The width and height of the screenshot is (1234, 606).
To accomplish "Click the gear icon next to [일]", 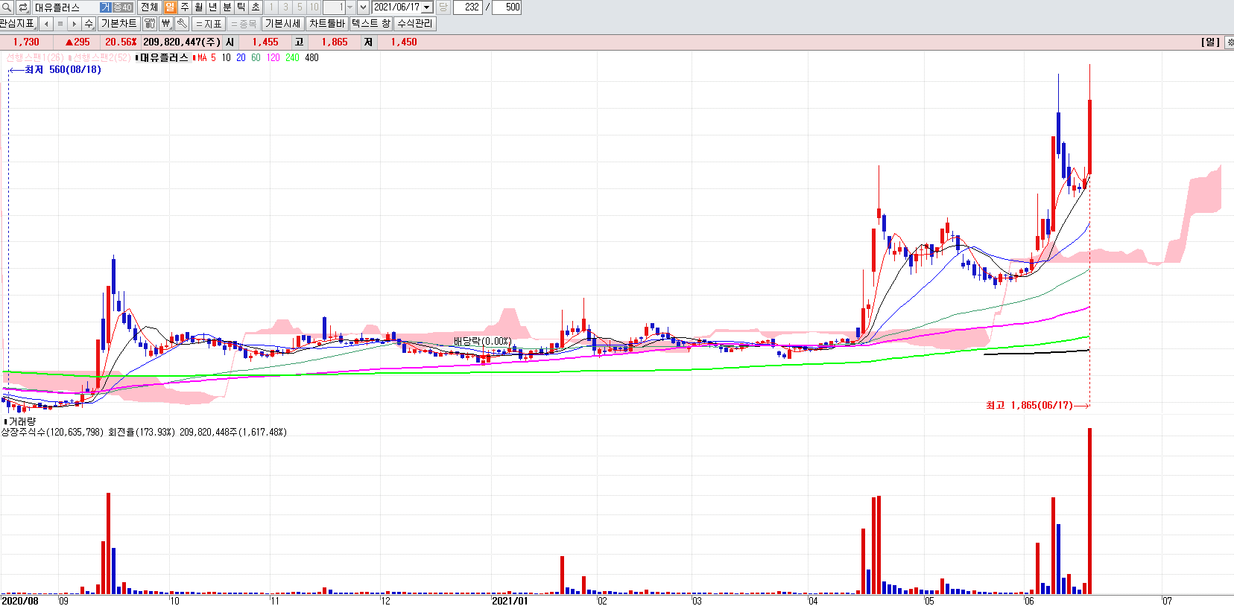I will (1228, 42).
